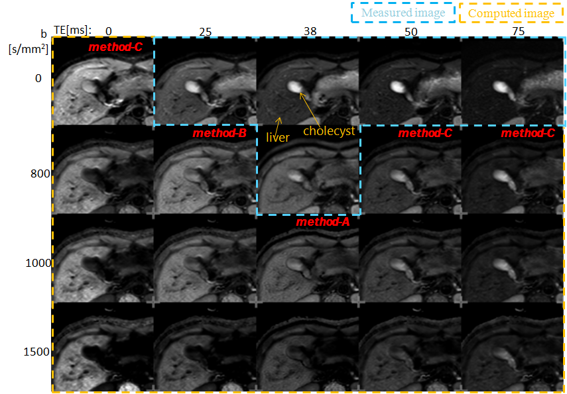Click the Measured image legend box
The height and width of the screenshot is (394, 567).
pyautogui.click(x=403, y=13)
